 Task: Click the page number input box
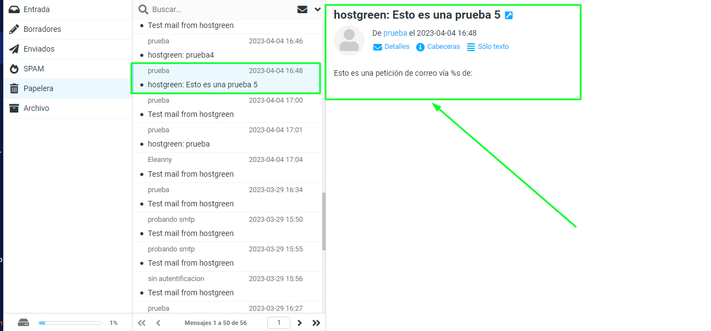(x=279, y=323)
